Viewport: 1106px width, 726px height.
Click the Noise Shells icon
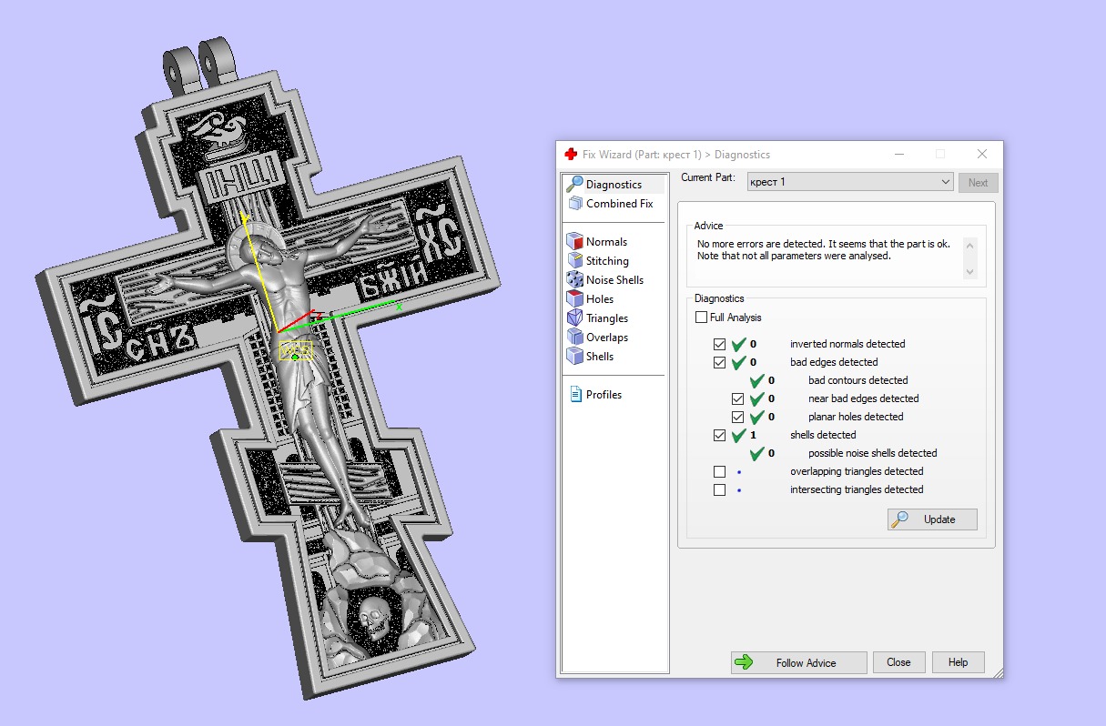pyautogui.click(x=574, y=280)
